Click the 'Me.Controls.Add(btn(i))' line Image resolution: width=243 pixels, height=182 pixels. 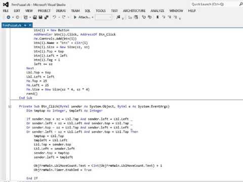coord(55,38)
